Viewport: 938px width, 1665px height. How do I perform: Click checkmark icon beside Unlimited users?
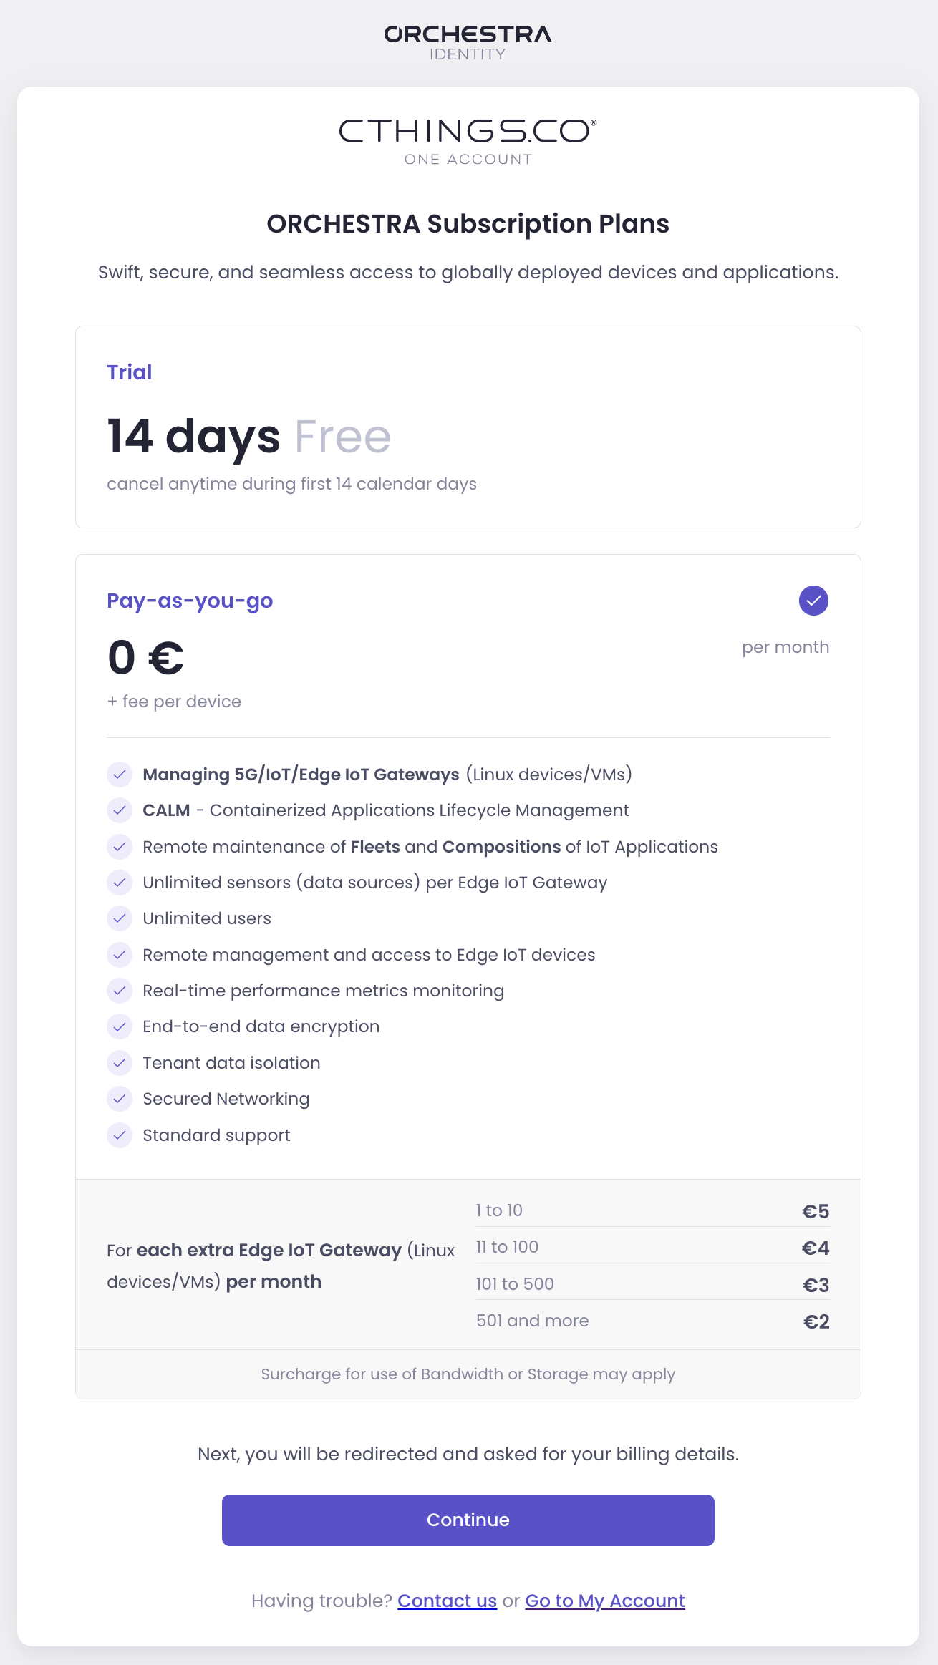point(120,918)
